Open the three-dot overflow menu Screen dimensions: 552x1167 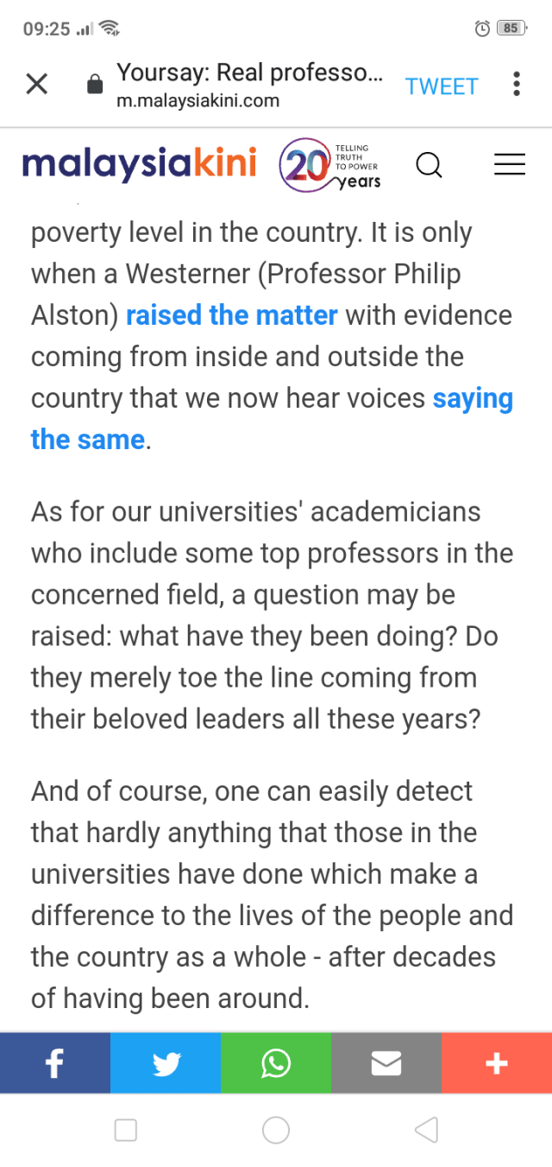pyautogui.click(x=516, y=85)
